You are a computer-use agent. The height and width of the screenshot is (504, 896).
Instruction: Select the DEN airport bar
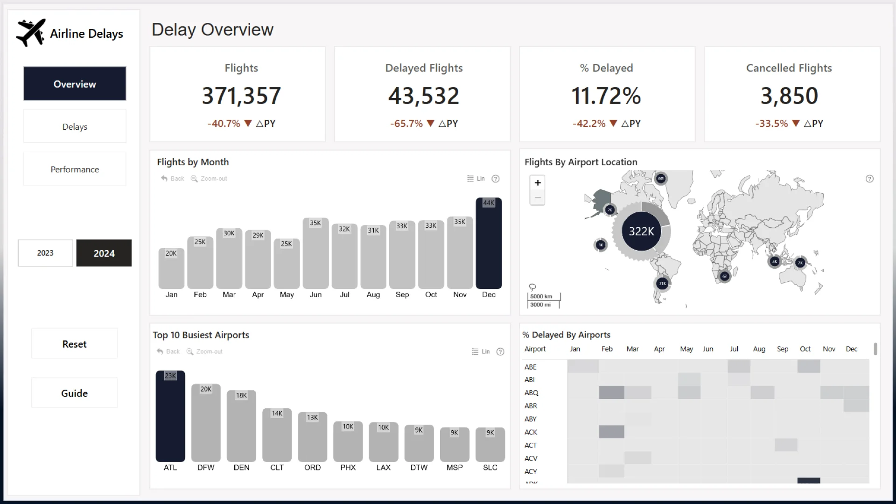(x=241, y=426)
